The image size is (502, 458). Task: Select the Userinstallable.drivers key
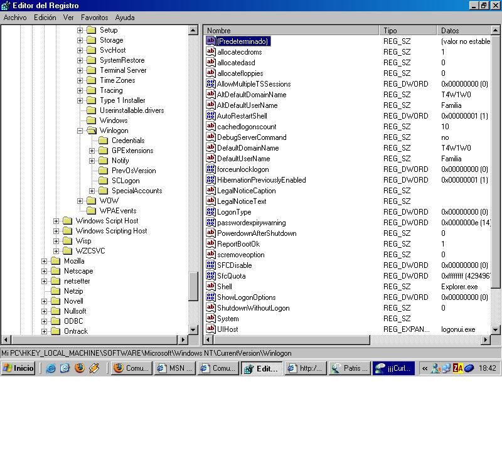132,110
